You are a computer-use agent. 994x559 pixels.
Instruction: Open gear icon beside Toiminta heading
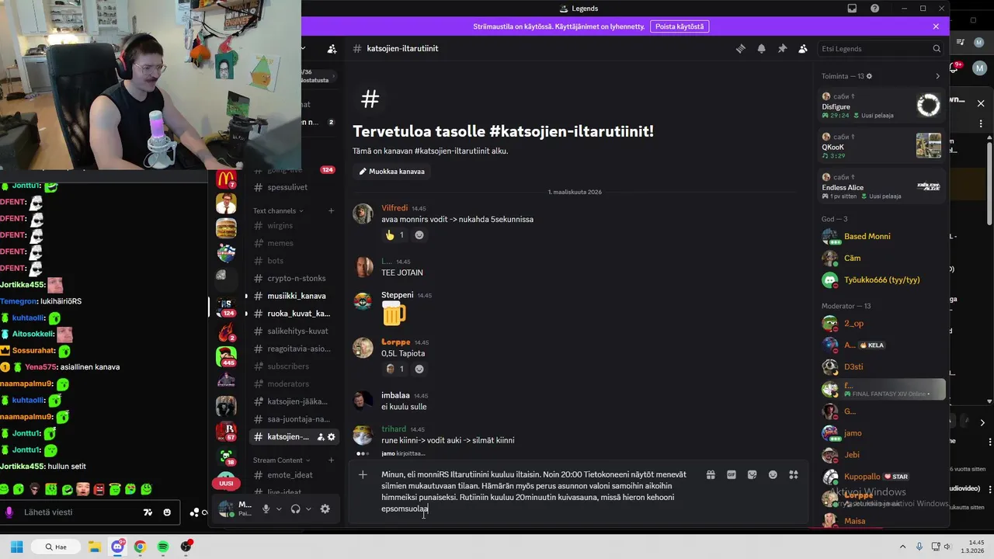[869, 76]
